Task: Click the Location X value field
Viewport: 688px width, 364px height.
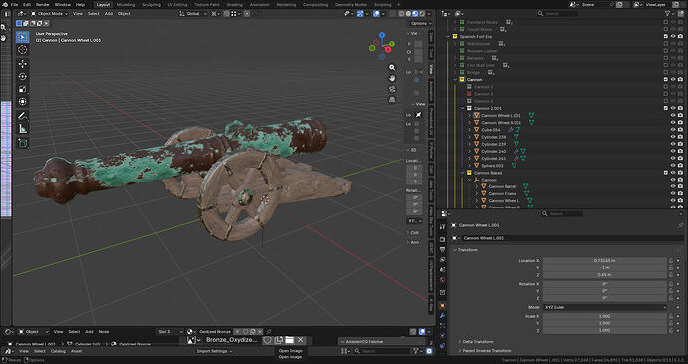Action: click(605, 261)
